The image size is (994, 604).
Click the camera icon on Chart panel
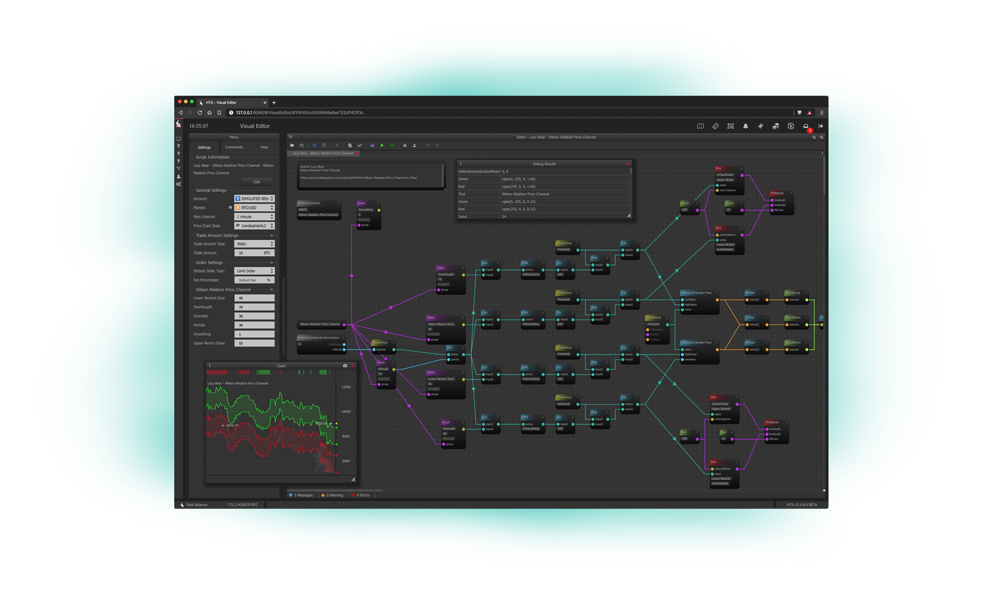pos(345,366)
